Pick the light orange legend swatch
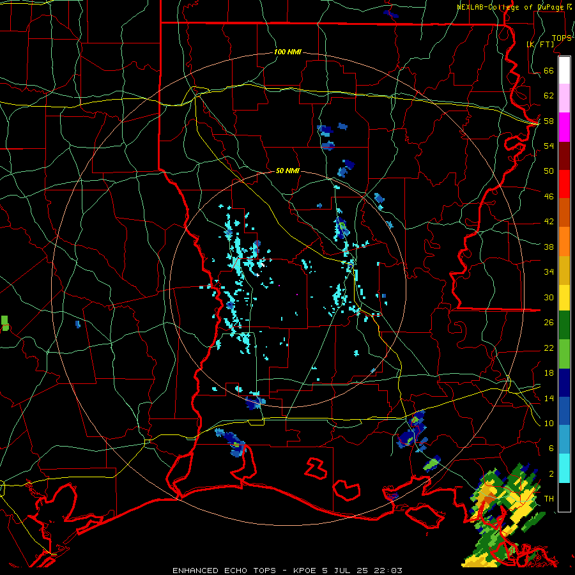 point(564,241)
